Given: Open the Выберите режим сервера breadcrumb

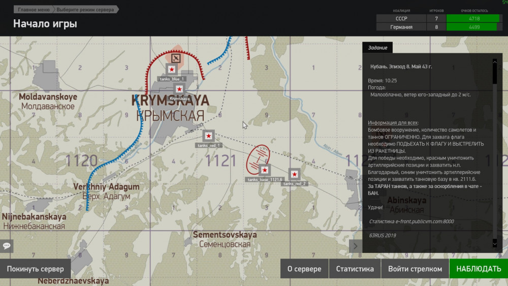Looking at the screenshot, I should (x=85, y=10).
